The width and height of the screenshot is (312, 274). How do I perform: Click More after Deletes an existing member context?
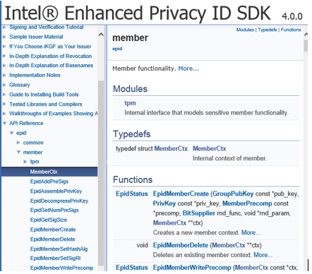click(x=263, y=255)
